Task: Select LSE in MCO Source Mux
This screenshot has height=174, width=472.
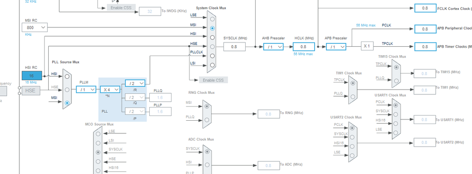Action: coord(98,134)
